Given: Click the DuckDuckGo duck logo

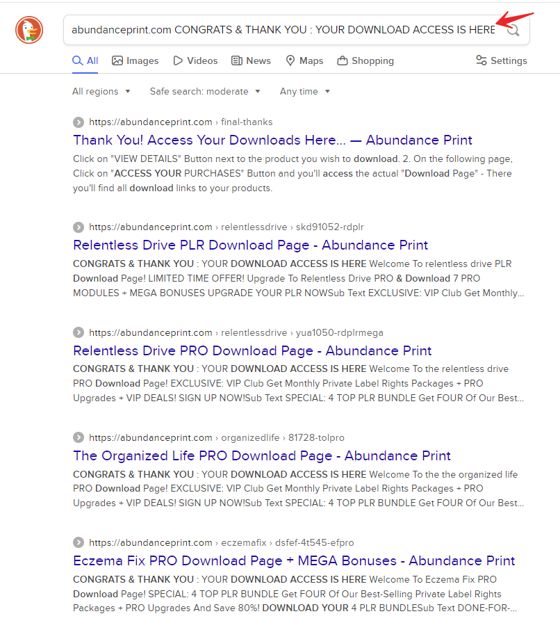Looking at the screenshot, I should point(29,30).
